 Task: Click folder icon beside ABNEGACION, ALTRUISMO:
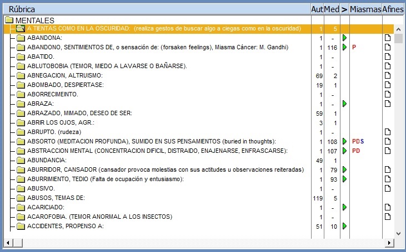[x=21, y=76]
